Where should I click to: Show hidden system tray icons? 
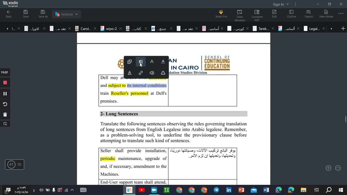[x=72, y=190]
